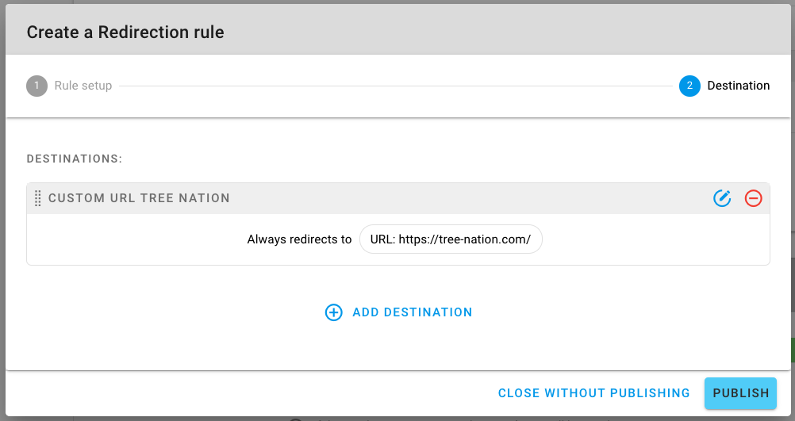Click the partly hidden icon below dialog
The height and width of the screenshot is (421, 795).
coord(296,419)
